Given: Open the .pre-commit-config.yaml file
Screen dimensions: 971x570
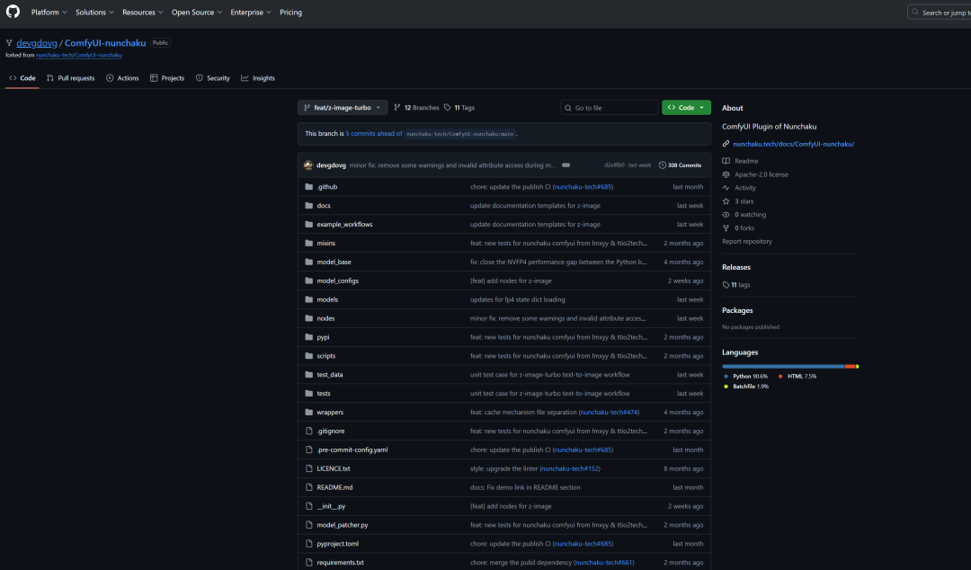Looking at the screenshot, I should click(x=352, y=450).
